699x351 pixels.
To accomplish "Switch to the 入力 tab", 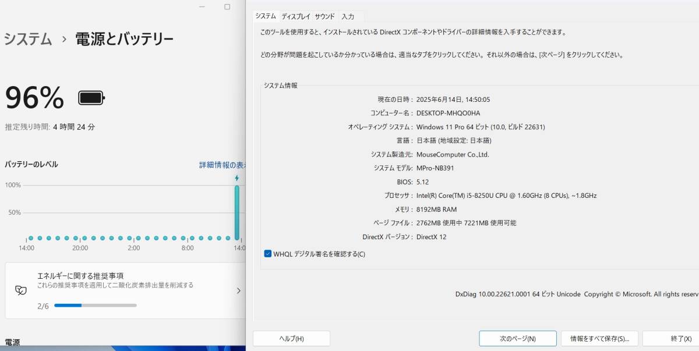I will [x=348, y=16].
